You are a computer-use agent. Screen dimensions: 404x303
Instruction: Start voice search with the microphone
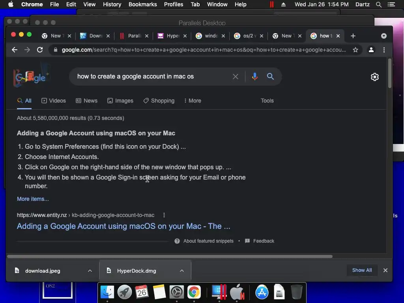click(254, 77)
